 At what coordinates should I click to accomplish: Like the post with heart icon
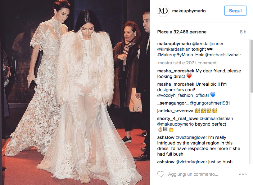point(161,174)
